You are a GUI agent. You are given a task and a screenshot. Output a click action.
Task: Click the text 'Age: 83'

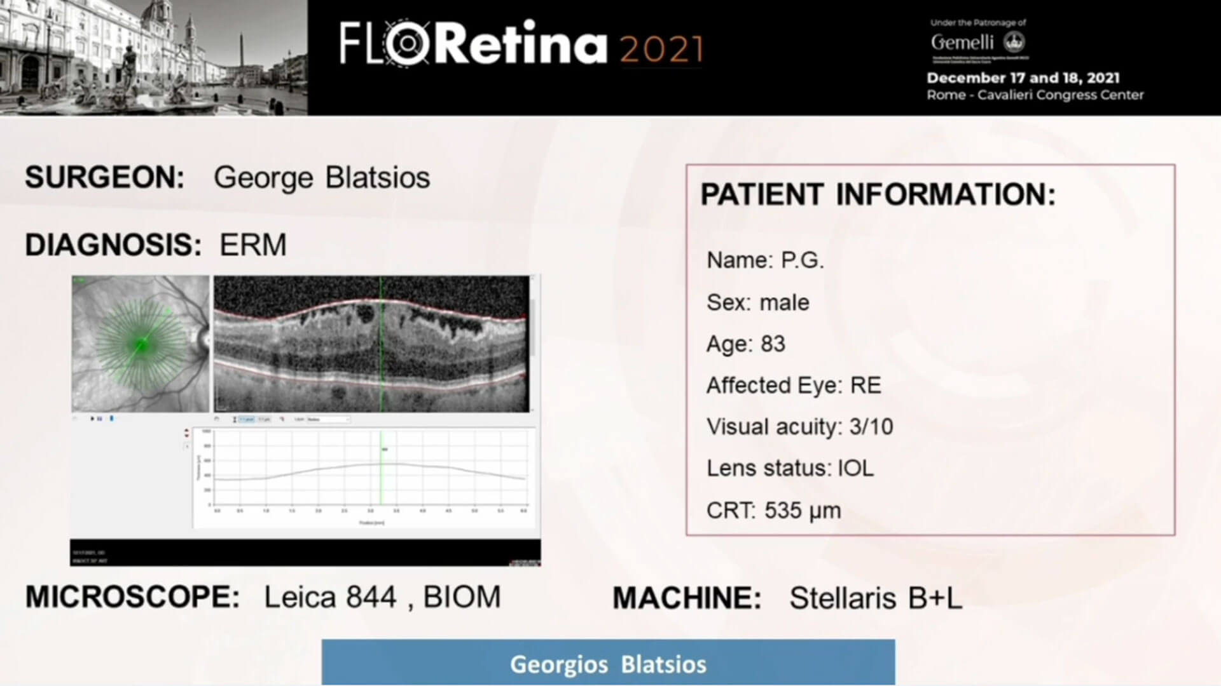[x=746, y=344]
